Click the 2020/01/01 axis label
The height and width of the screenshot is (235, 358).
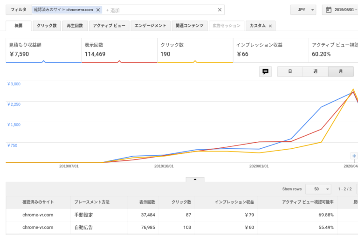tap(259, 166)
